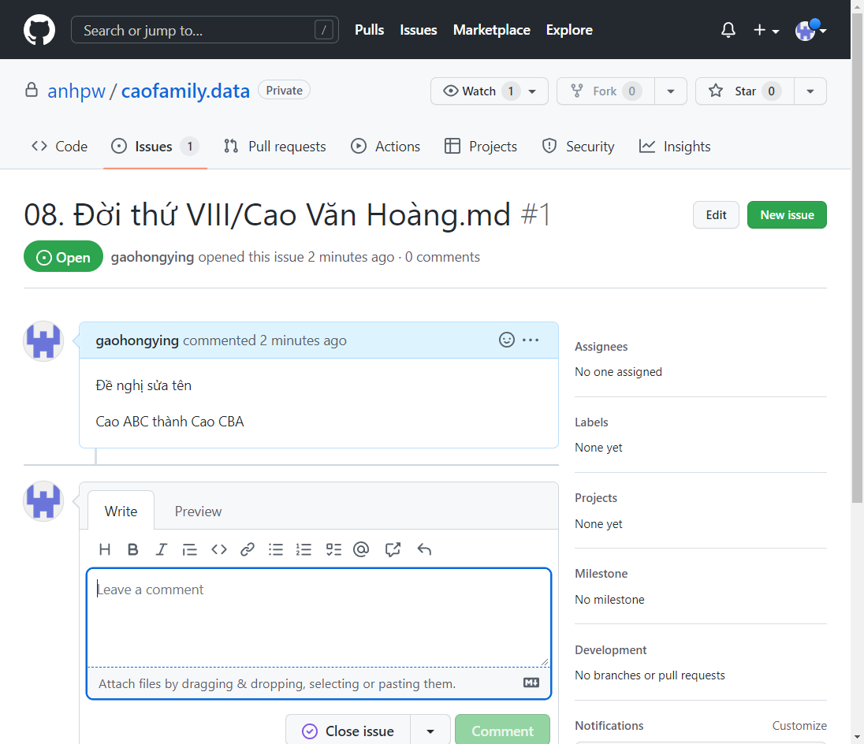Click the New issue button
The width and height of the screenshot is (864, 744).
[787, 215]
